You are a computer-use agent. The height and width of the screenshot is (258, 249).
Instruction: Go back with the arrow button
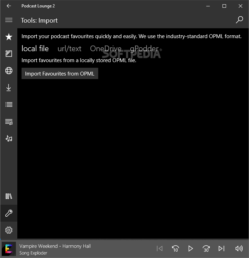pyautogui.click(x=9, y=6)
